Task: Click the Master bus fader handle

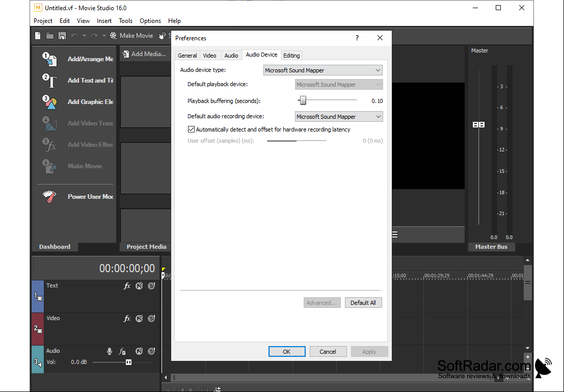Action: pos(479,124)
